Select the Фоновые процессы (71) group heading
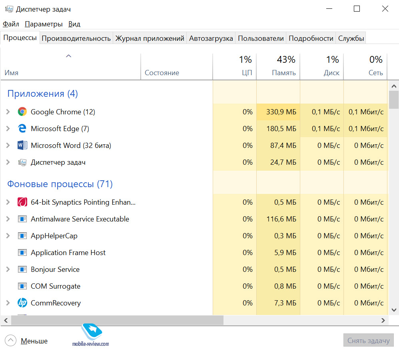The image size is (399, 355). point(60,184)
